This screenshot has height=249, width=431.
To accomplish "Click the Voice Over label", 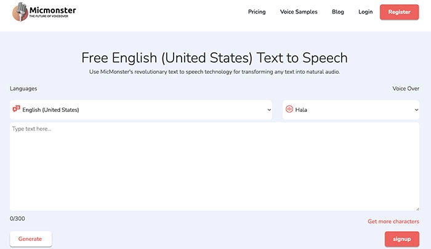I will [x=406, y=89].
